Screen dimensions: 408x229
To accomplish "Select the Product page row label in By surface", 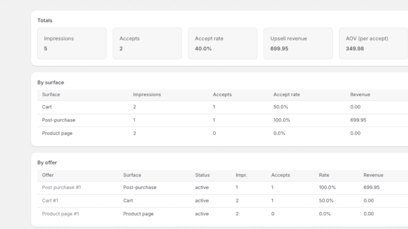I will (57, 133).
